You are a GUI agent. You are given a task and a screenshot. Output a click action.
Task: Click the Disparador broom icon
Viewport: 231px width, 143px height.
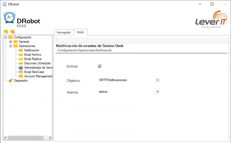coord(10,80)
